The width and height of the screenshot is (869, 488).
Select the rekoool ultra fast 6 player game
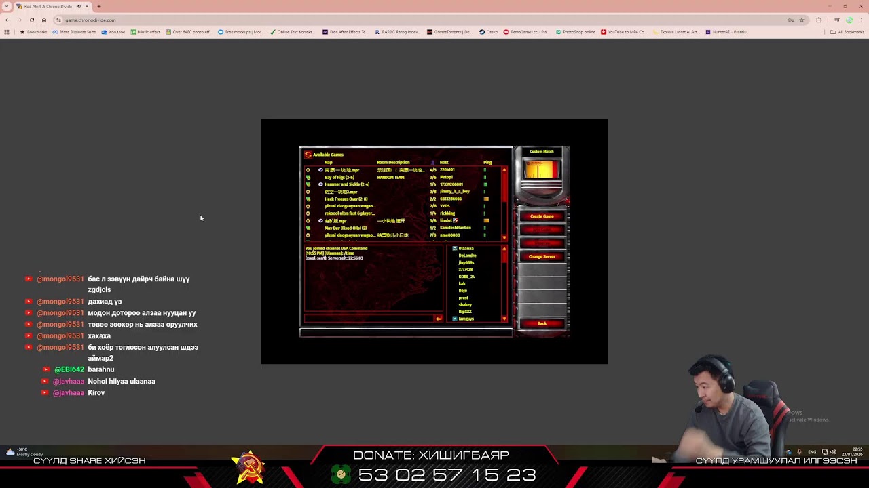404,213
